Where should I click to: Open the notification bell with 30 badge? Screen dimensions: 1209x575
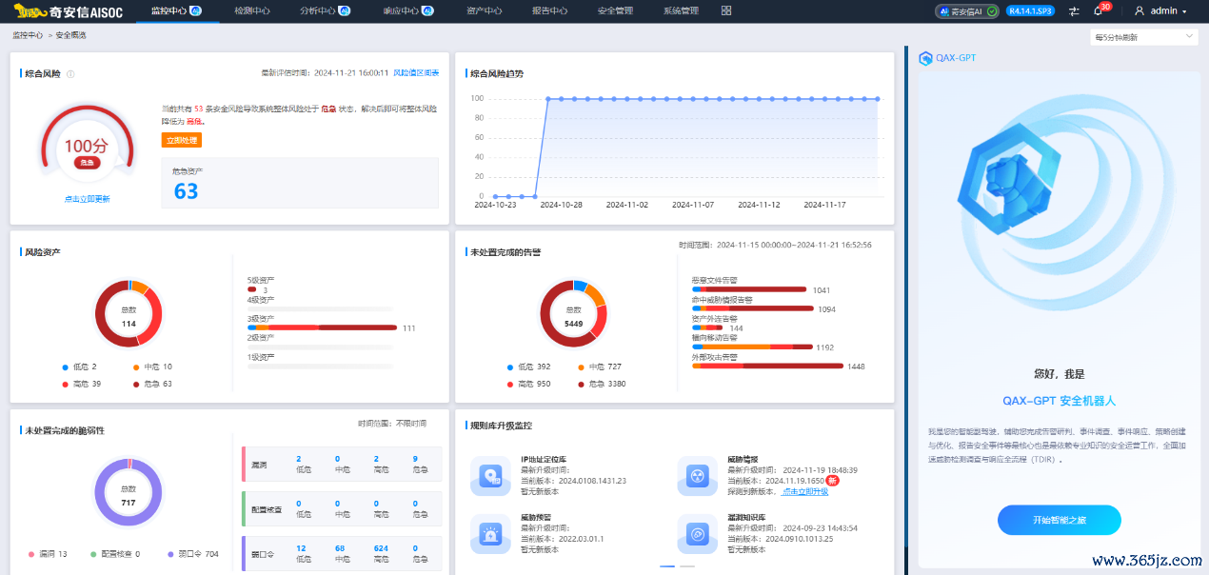coord(1099,10)
